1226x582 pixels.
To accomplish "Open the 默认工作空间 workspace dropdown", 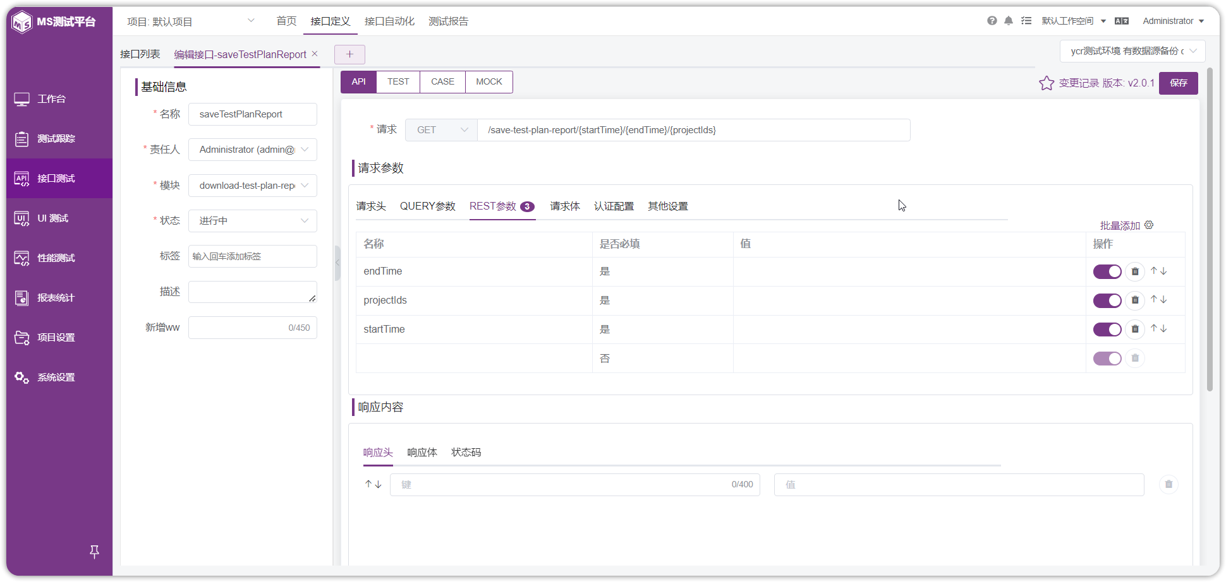I will (x=1074, y=21).
